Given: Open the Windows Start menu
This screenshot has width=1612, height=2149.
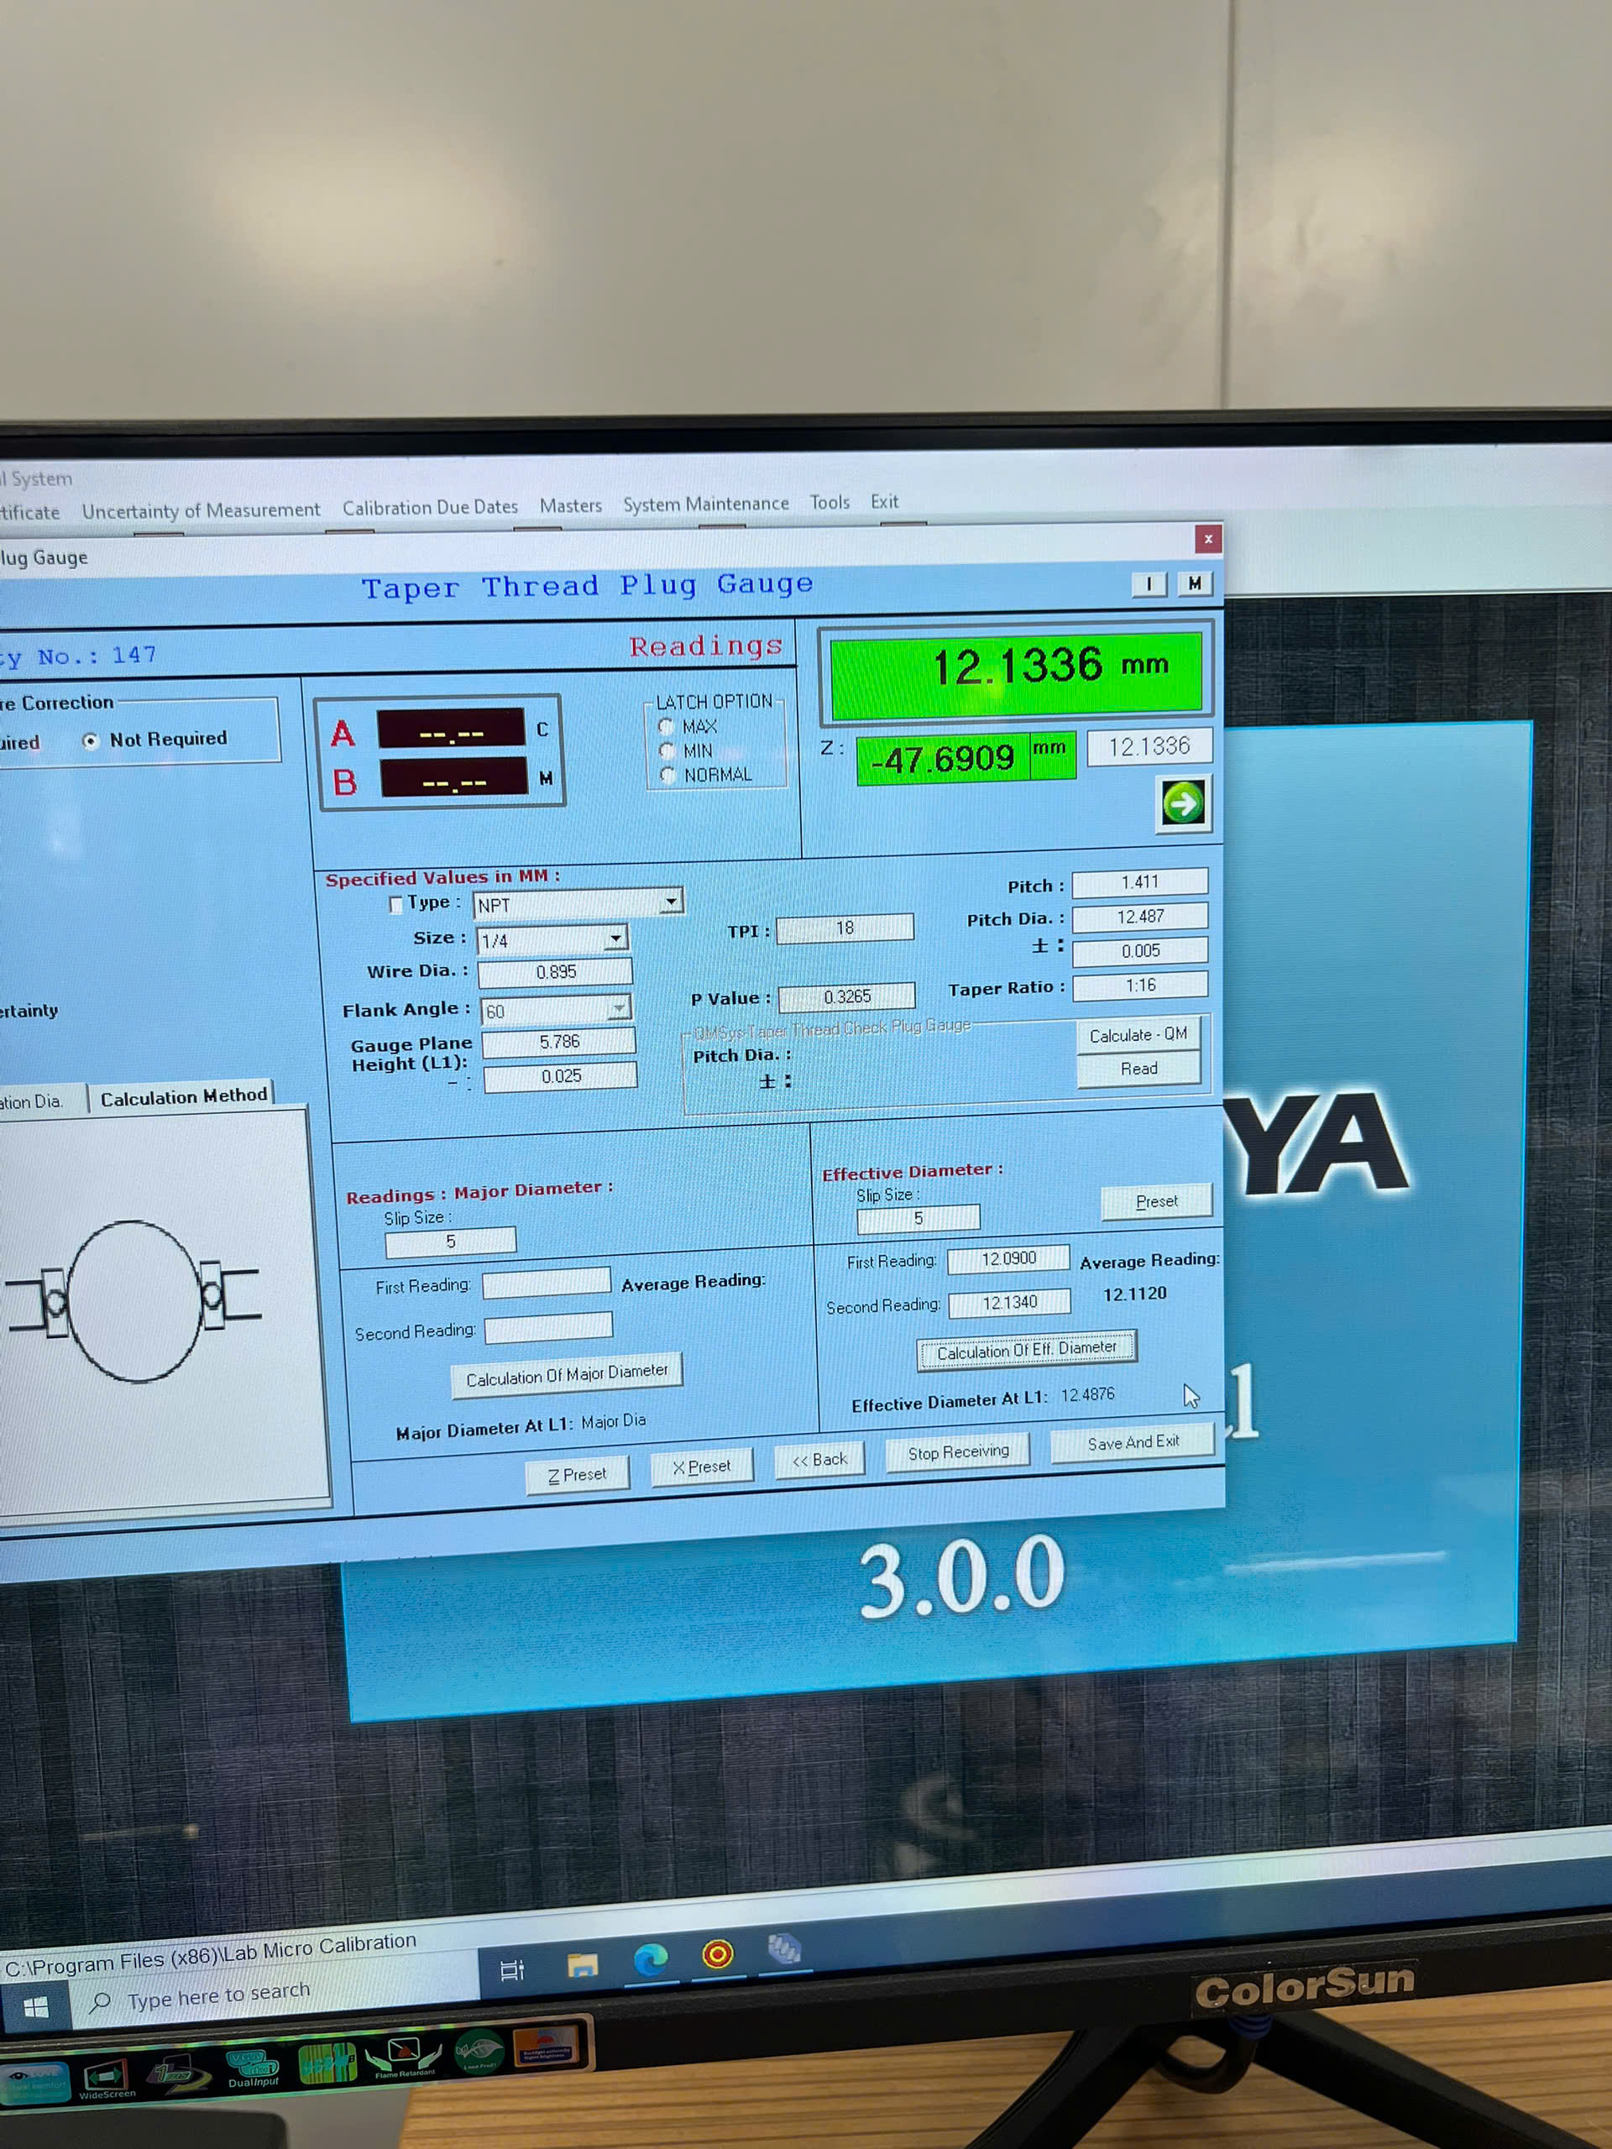Looking at the screenshot, I should click(x=36, y=2007).
